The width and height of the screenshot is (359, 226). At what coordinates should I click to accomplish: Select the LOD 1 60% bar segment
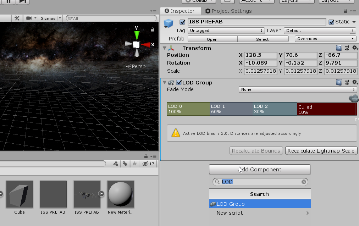[231, 109]
